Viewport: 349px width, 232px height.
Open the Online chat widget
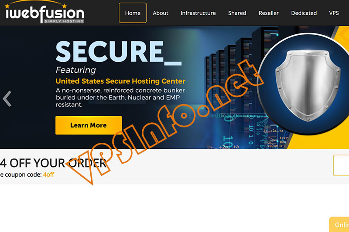tap(339, 225)
